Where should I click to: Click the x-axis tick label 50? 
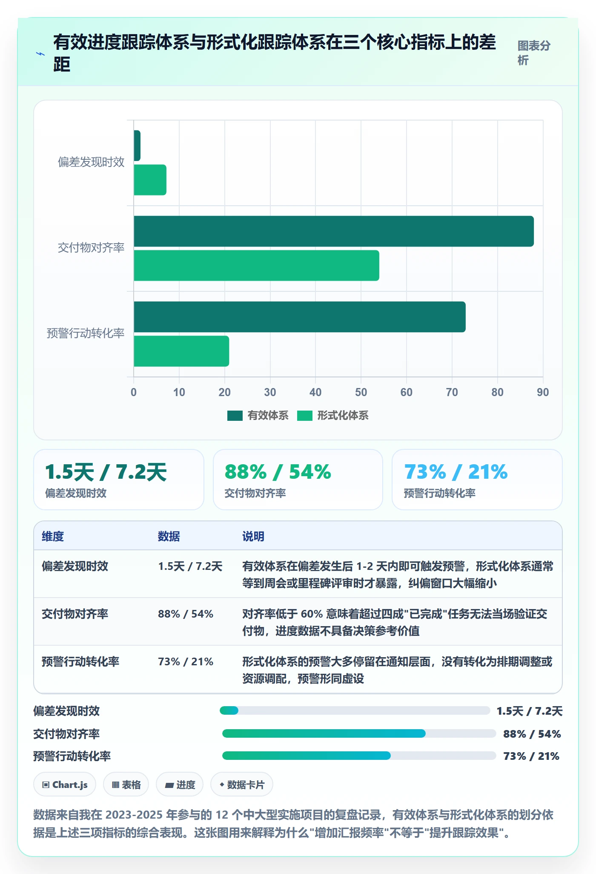click(x=361, y=392)
